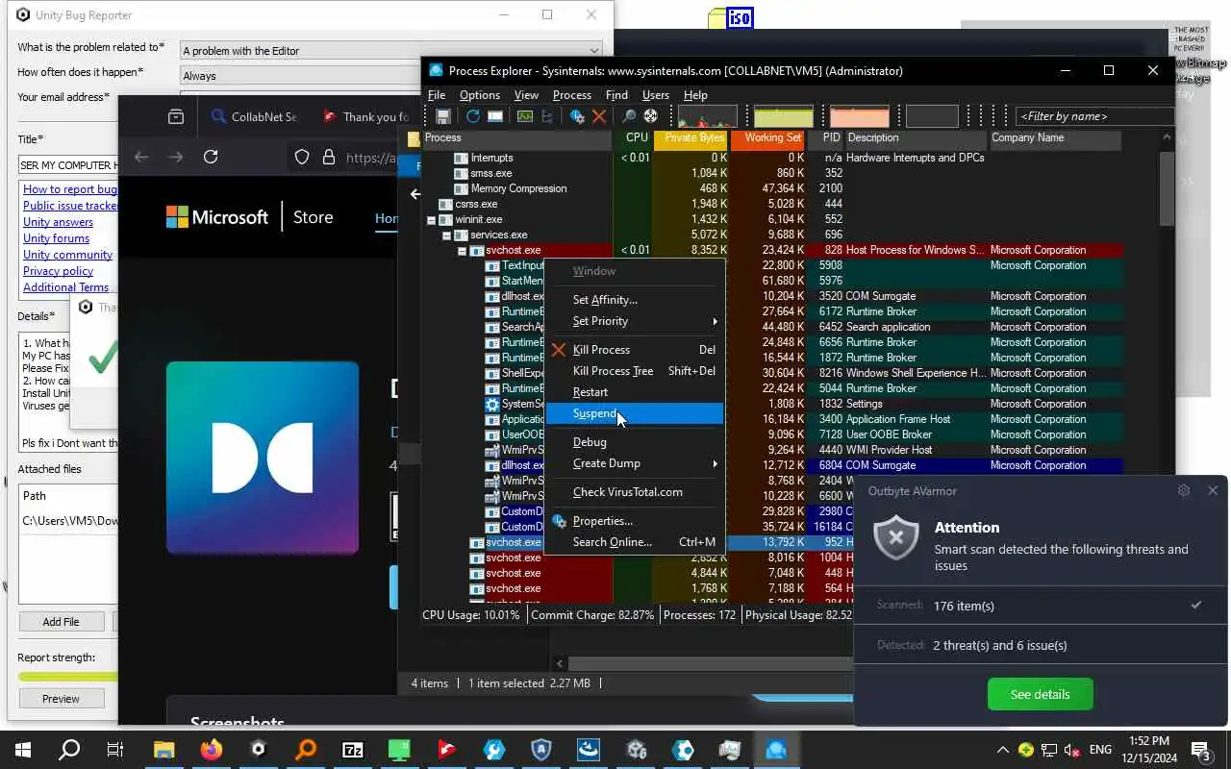Viewport: 1231px width, 769px height.
Task: Collapse the svchost.exe PID 828 node
Action: 462,250
